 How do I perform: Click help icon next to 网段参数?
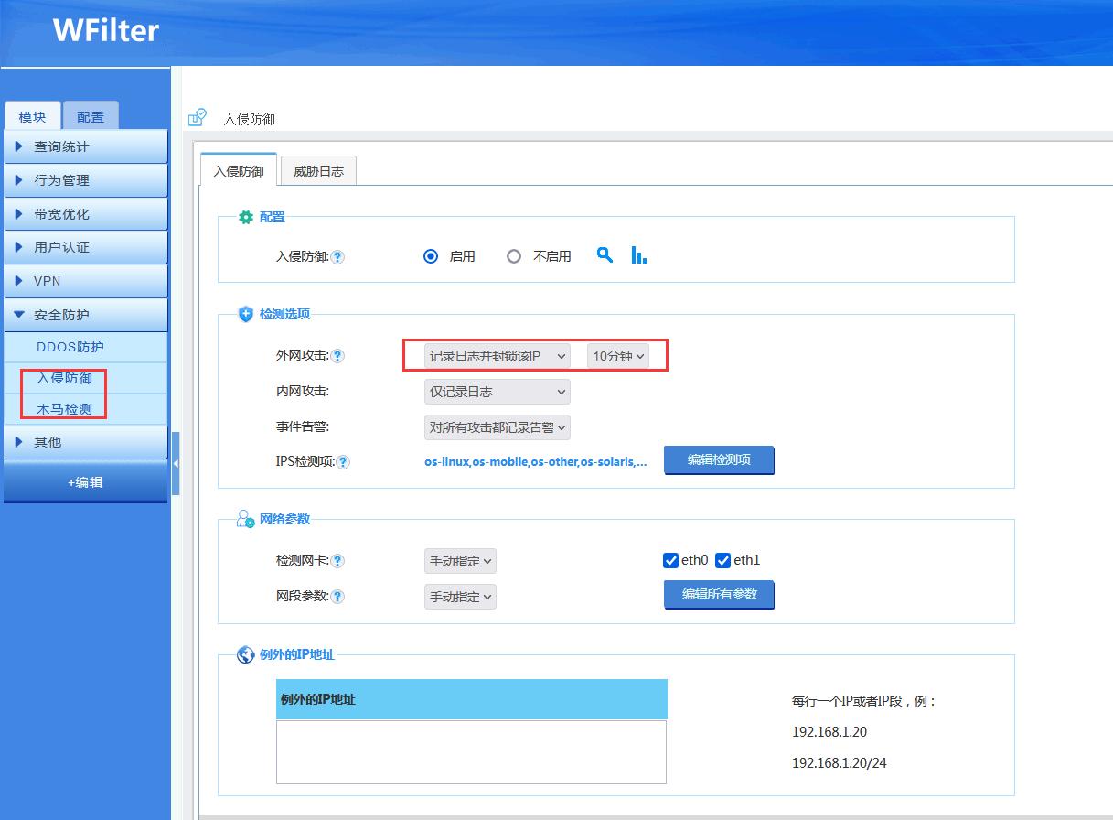click(x=337, y=597)
